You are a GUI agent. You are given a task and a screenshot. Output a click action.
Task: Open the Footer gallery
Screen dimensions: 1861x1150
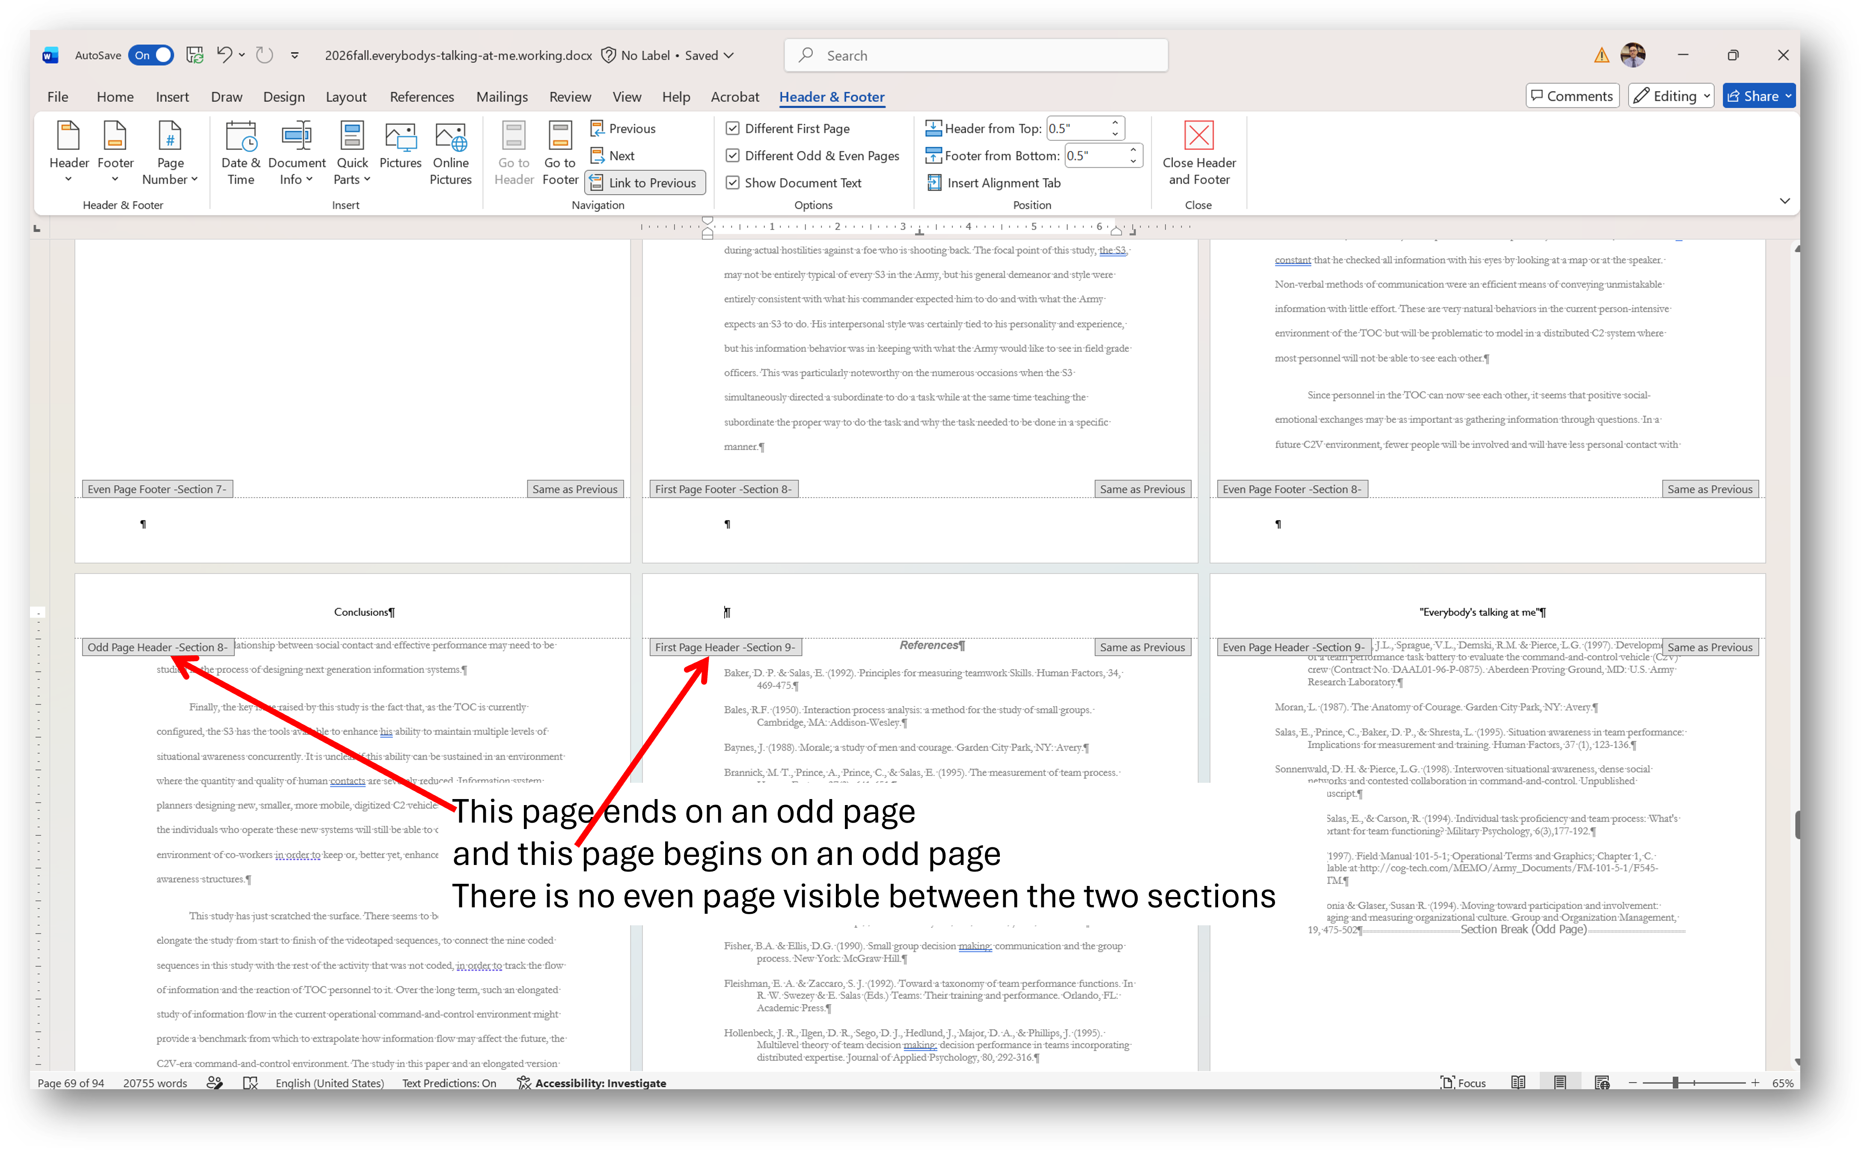115,152
